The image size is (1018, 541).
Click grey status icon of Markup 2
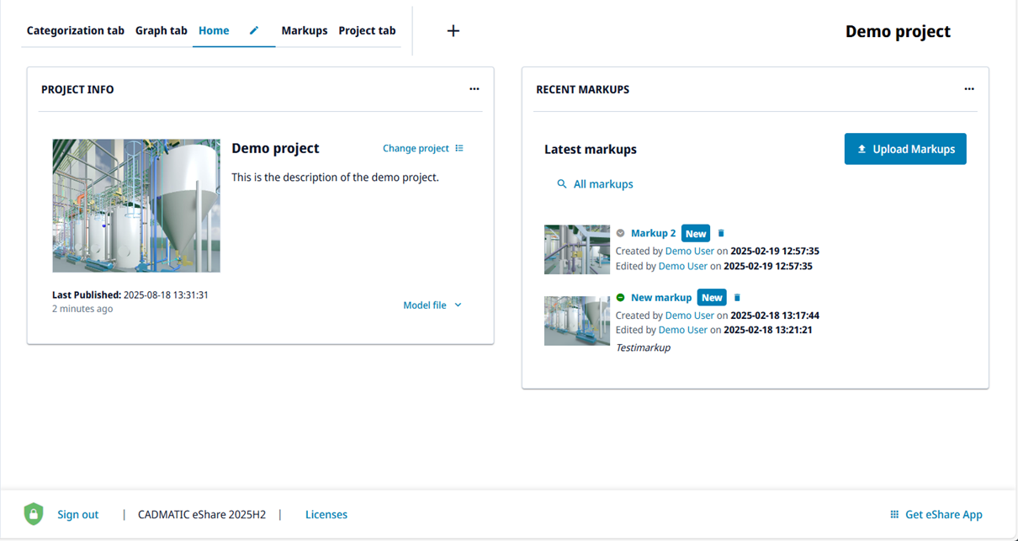pyautogui.click(x=621, y=233)
